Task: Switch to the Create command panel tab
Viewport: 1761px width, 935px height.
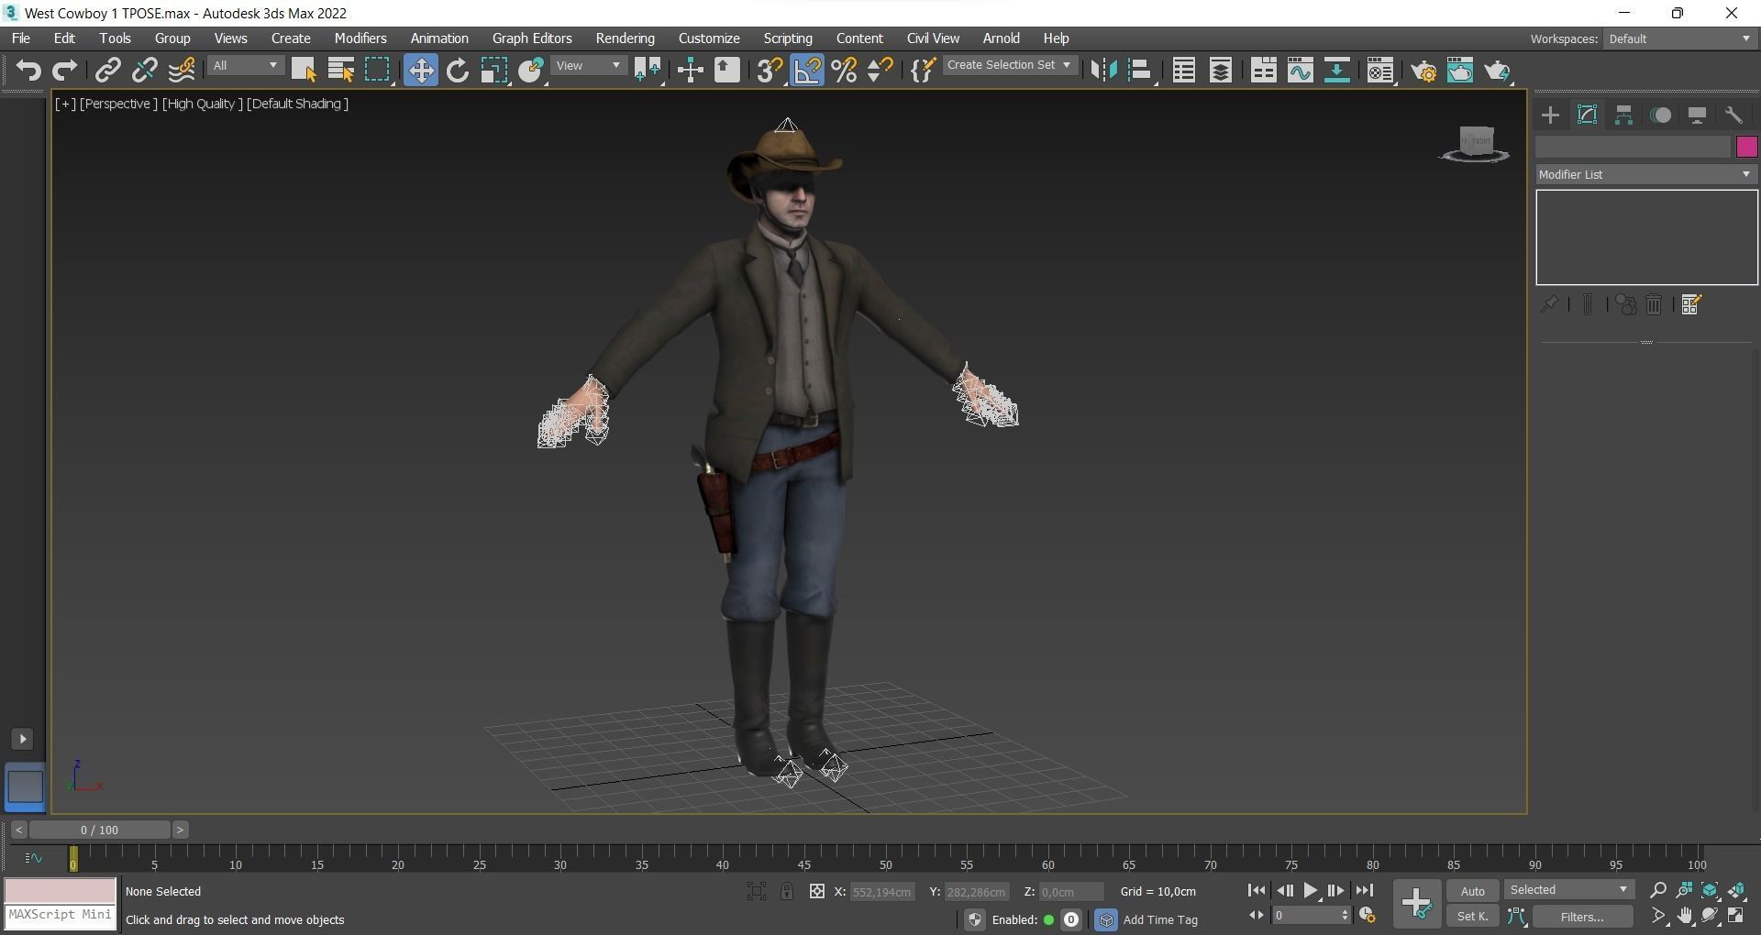Action: coord(1550,115)
